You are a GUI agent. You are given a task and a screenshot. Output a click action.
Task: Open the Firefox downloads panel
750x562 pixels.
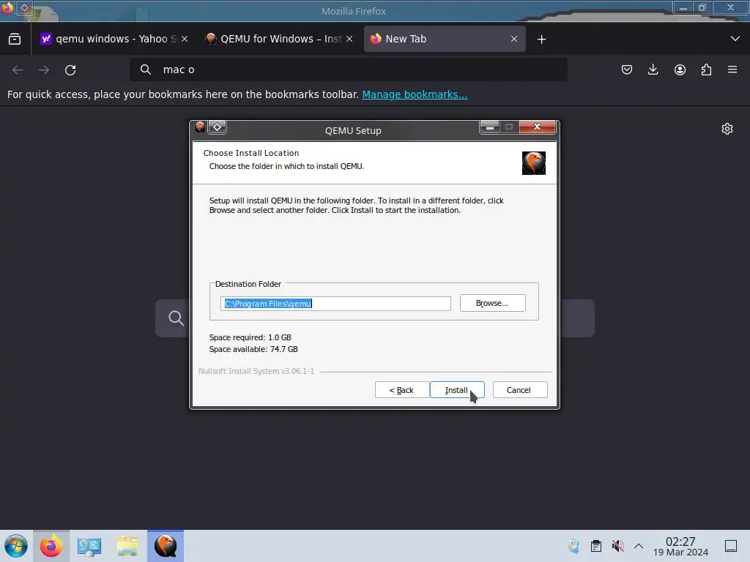coord(653,70)
